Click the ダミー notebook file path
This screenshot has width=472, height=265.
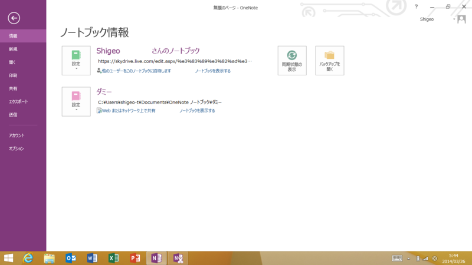click(160, 102)
